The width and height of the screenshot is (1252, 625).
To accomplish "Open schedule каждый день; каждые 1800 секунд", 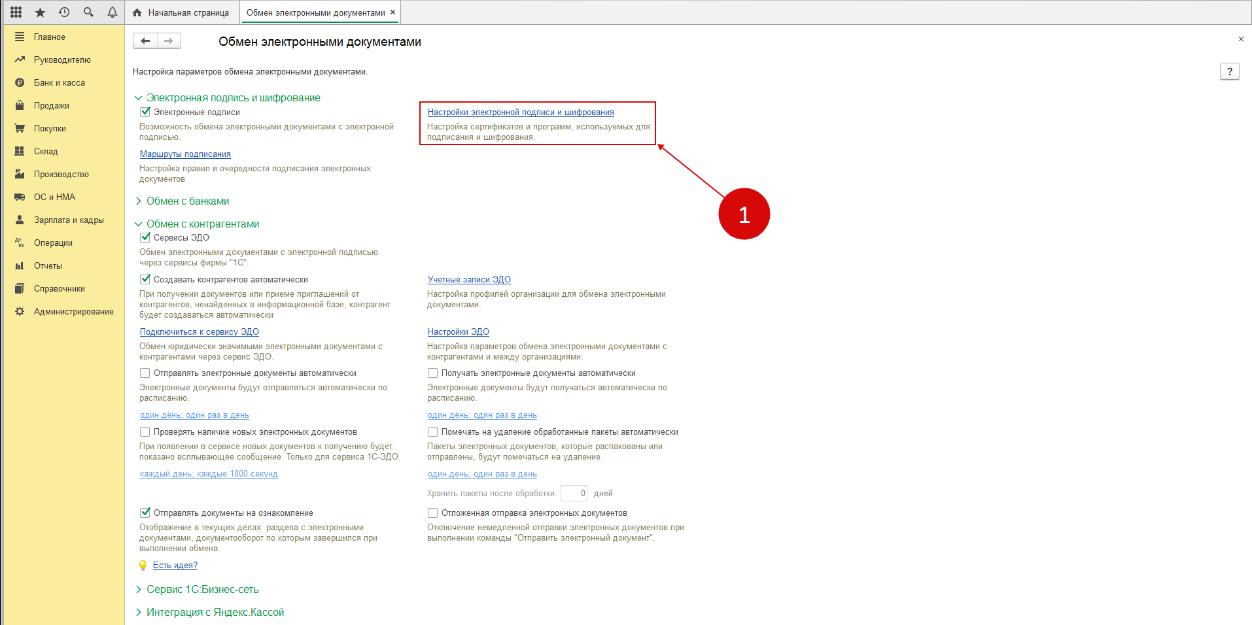I will [x=209, y=474].
